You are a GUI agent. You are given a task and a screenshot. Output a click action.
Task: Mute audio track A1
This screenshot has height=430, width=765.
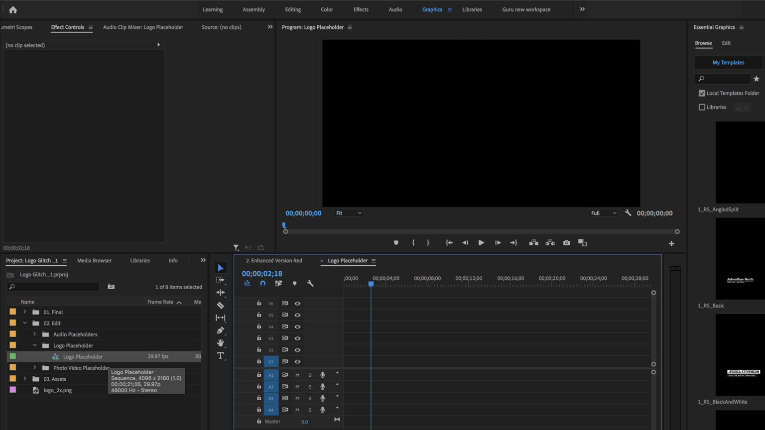297,375
